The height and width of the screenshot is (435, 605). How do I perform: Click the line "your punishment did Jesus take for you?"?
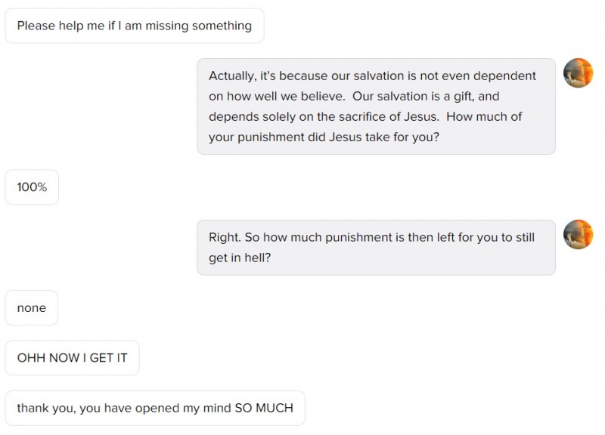[x=324, y=137]
